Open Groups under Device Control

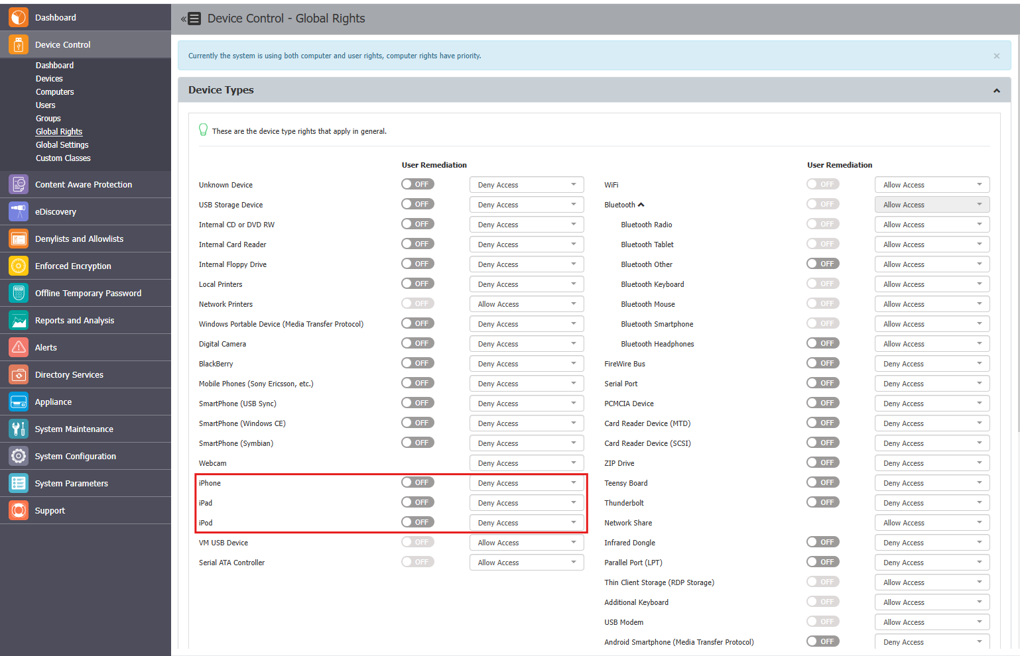pos(48,118)
